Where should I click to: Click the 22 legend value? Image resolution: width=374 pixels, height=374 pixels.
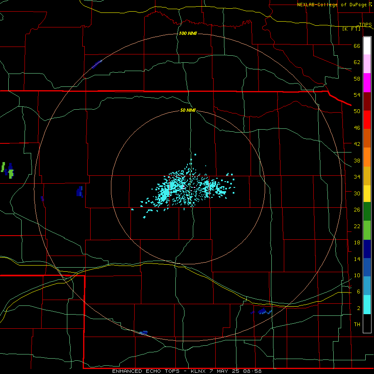tap(357, 226)
